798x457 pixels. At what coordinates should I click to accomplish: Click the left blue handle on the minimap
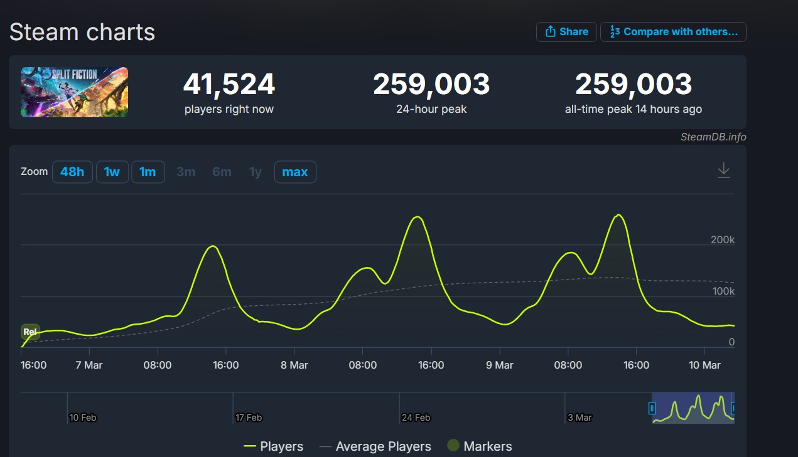click(x=652, y=409)
